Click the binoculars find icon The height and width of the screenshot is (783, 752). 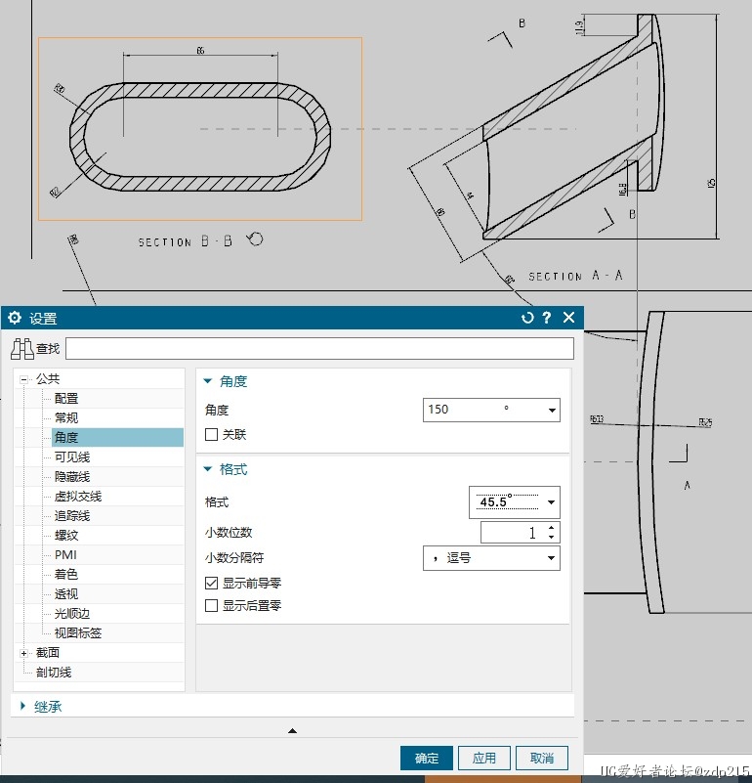pos(21,349)
